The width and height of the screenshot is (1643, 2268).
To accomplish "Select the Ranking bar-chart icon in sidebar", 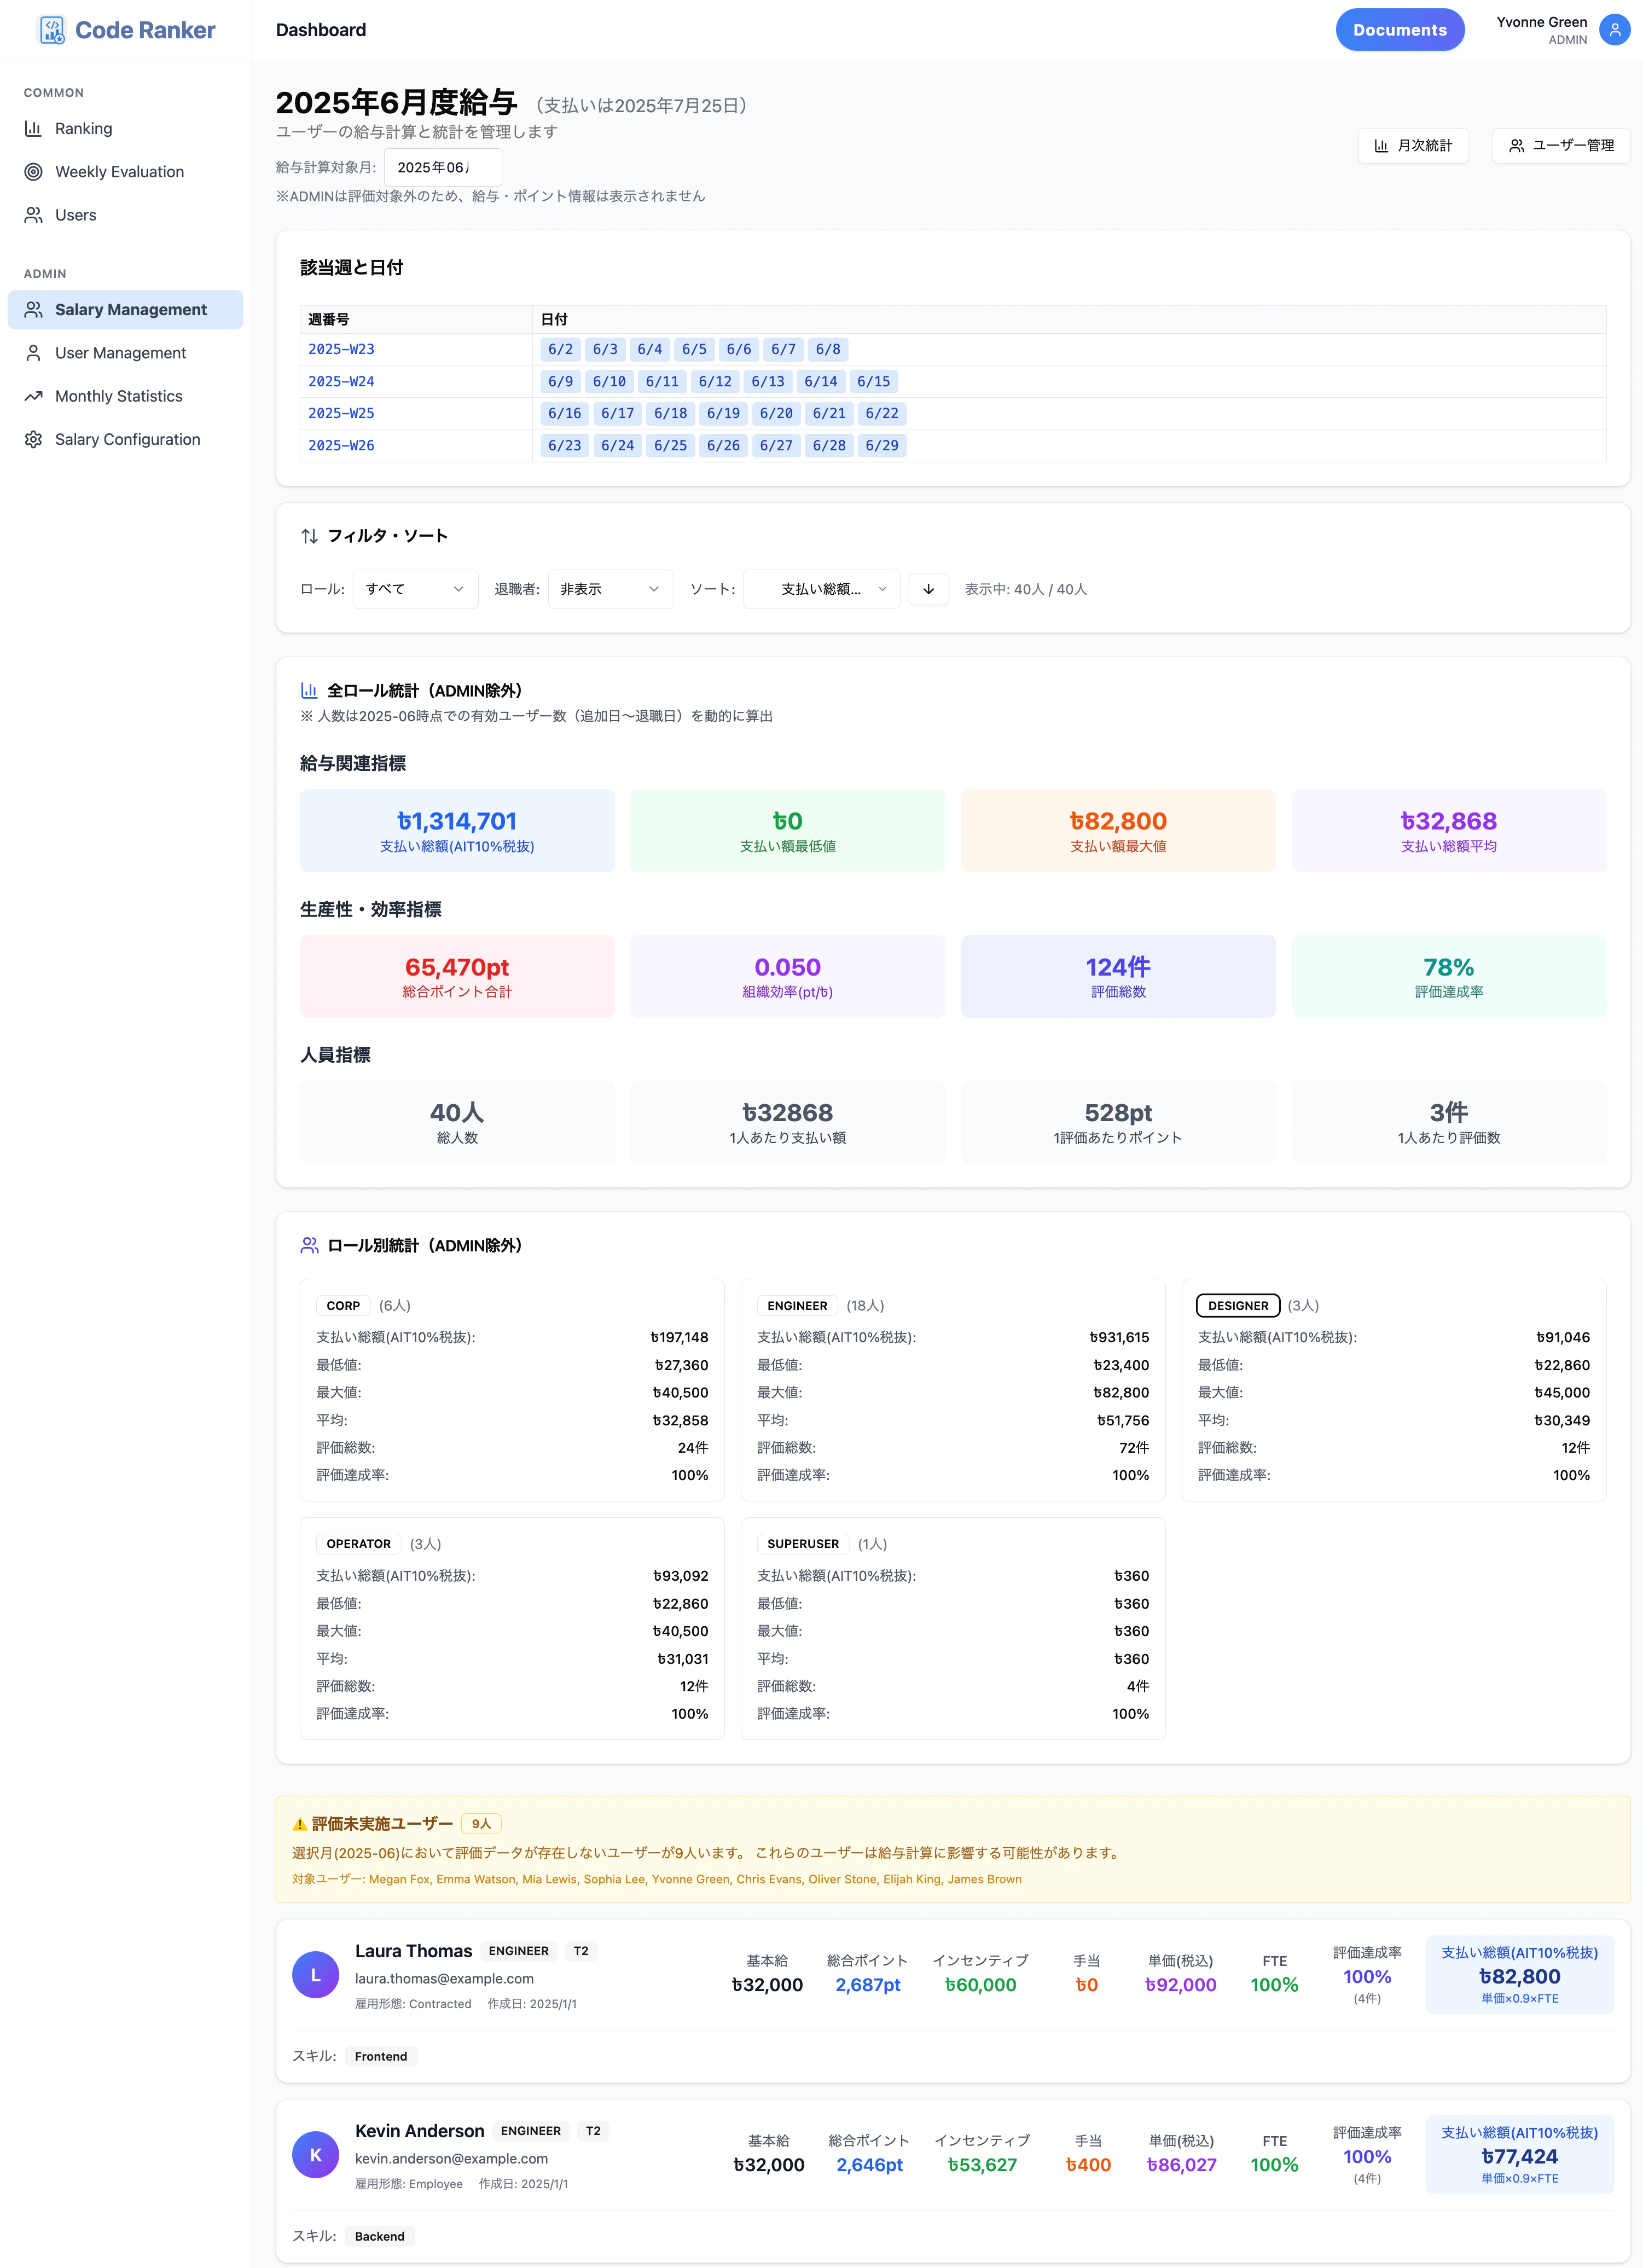I will (x=33, y=128).
